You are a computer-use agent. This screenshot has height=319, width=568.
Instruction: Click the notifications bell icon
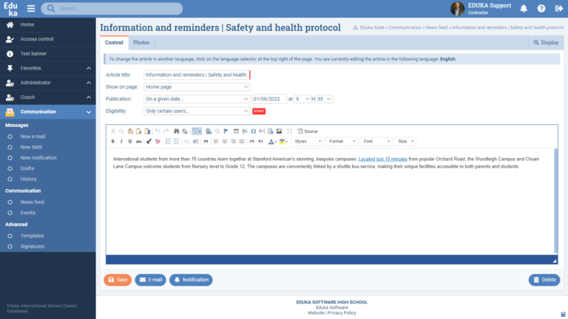click(x=524, y=9)
